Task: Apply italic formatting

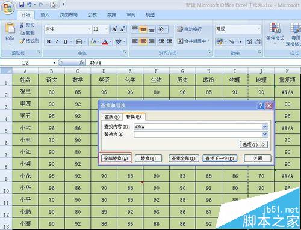Action: tap(57, 41)
